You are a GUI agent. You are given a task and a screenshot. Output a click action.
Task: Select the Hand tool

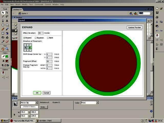pyautogui.click(x=3, y=49)
